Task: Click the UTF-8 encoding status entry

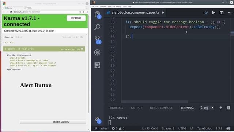Action: pos(182,128)
